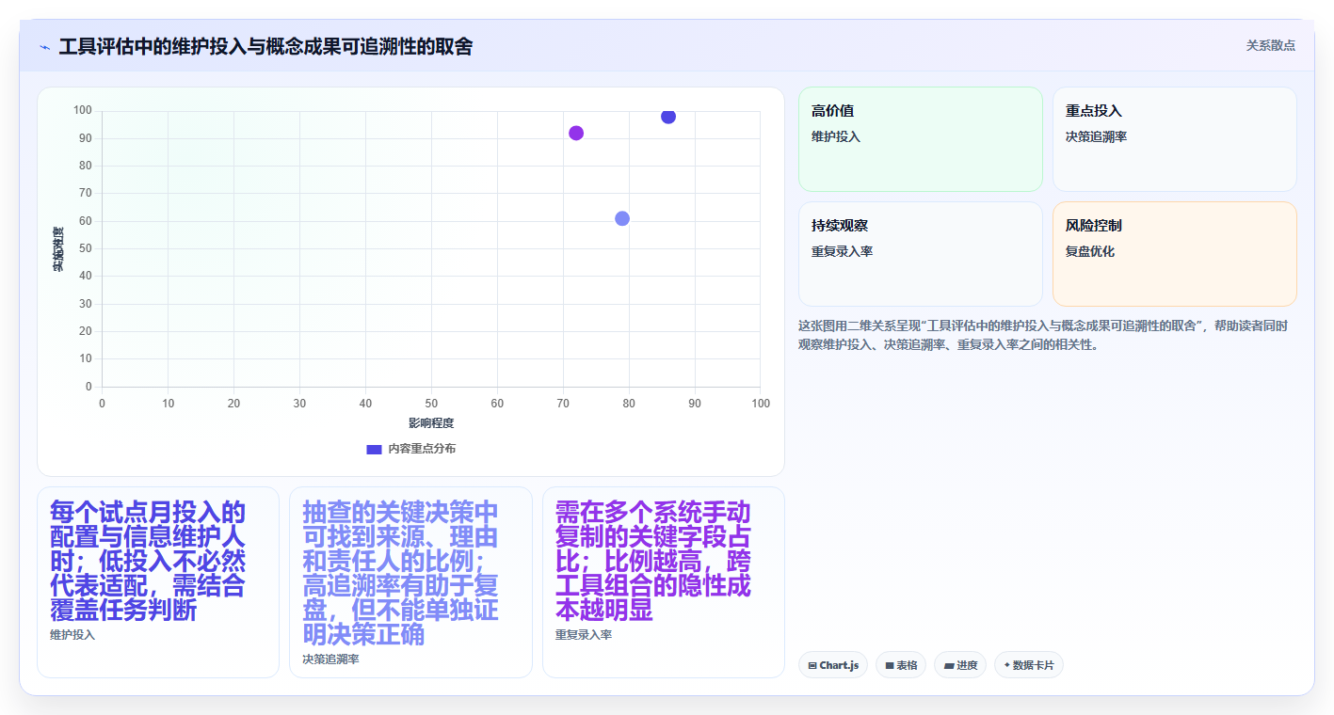Image resolution: width=1334 pixels, height=715 pixels.
Task: Click the 维护投入 caption under first card
Action: click(x=72, y=635)
